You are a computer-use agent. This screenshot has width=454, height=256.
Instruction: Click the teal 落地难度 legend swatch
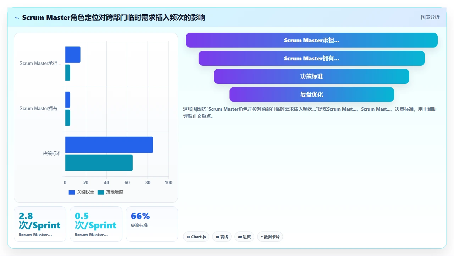click(x=101, y=192)
